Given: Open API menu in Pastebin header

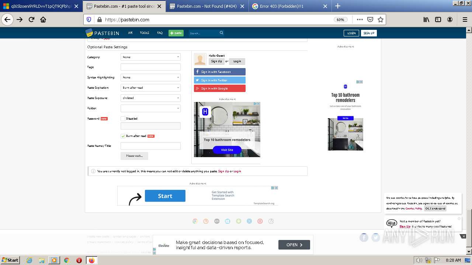Looking at the screenshot, I should [130, 33].
